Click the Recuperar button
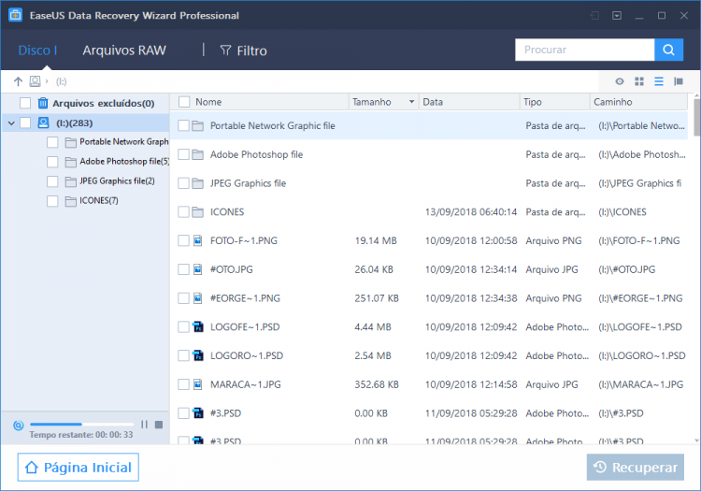 pyautogui.click(x=636, y=468)
